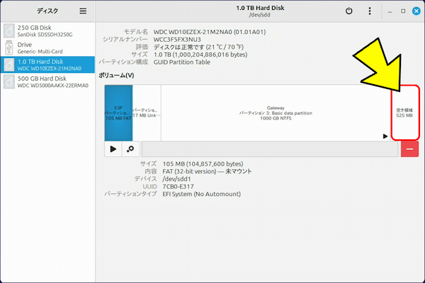Image resolution: width=425 pixels, height=283 pixels.
Task: Choose the 1.0 TB Hard Disk entry
Action: (x=47, y=64)
